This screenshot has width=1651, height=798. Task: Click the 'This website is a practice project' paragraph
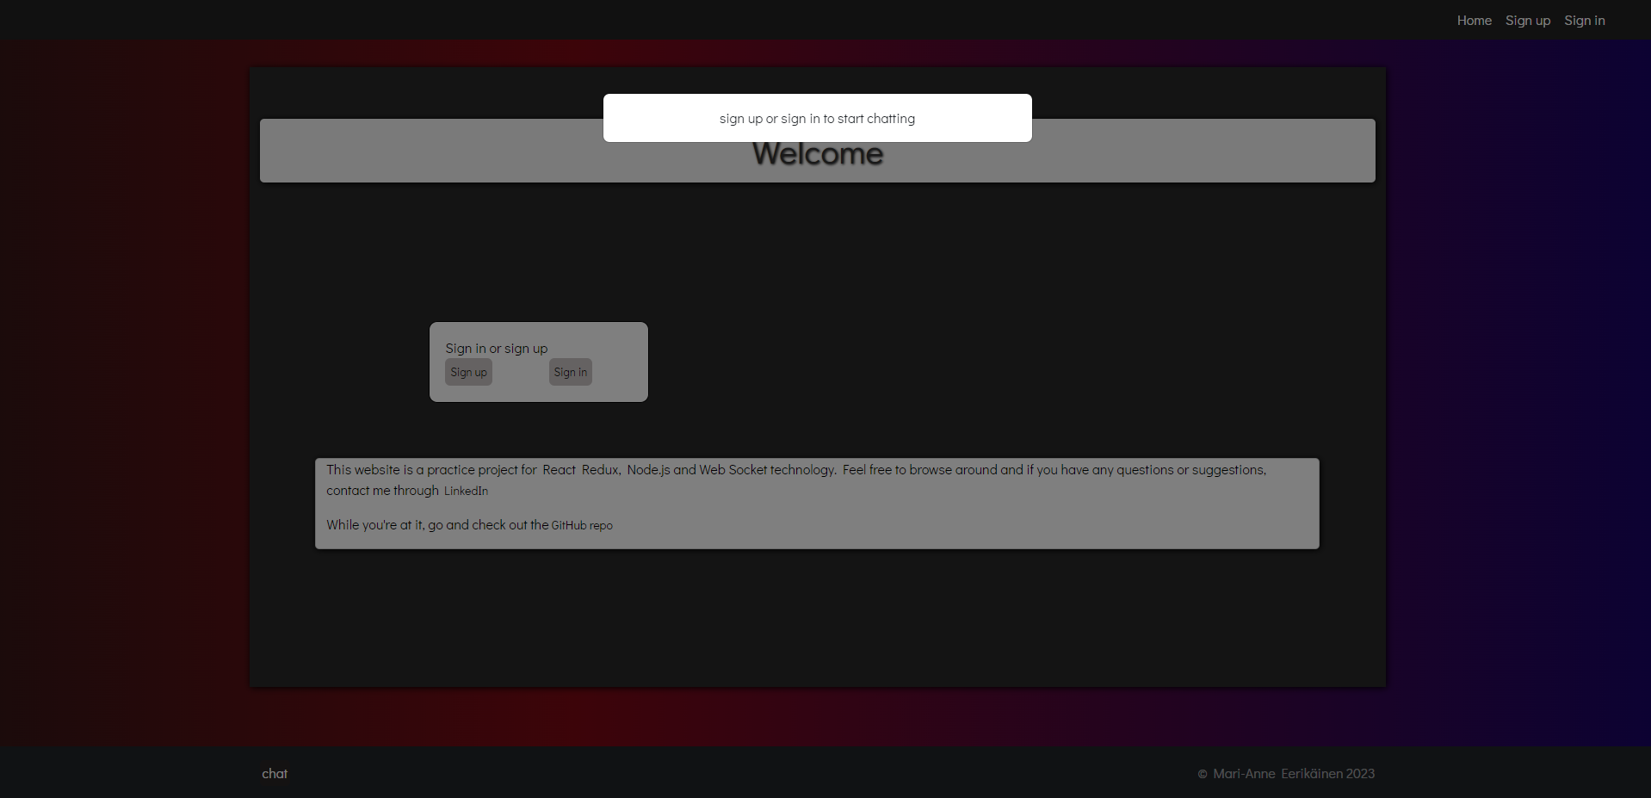click(x=796, y=480)
